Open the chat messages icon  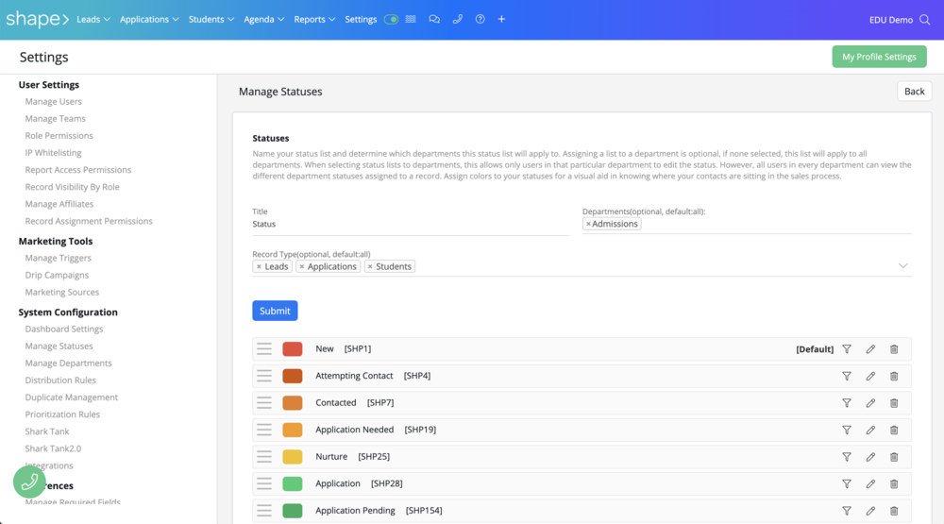(434, 19)
